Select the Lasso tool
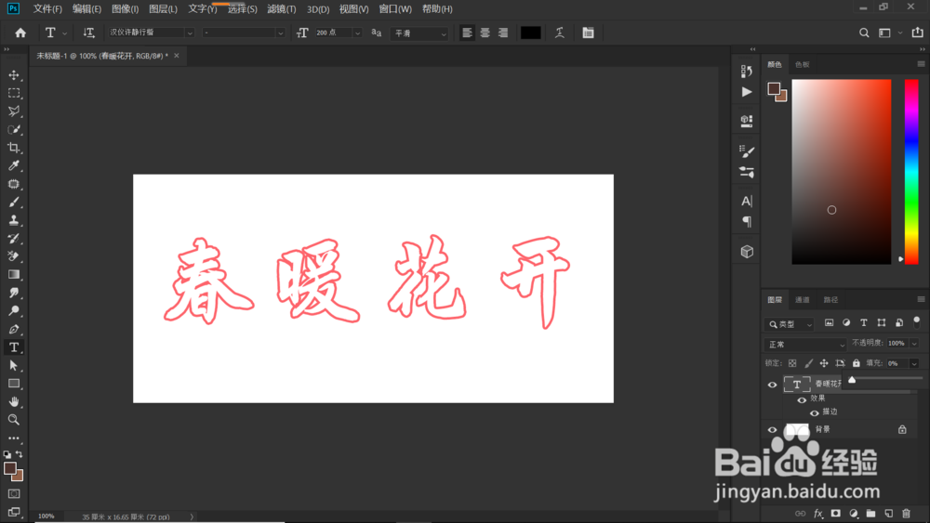930x523 pixels. tap(14, 111)
